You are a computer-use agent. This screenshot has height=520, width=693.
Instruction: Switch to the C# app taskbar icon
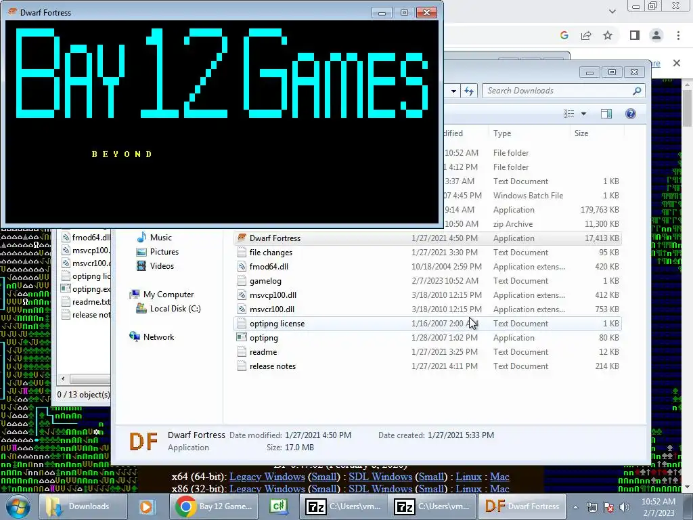(x=279, y=506)
